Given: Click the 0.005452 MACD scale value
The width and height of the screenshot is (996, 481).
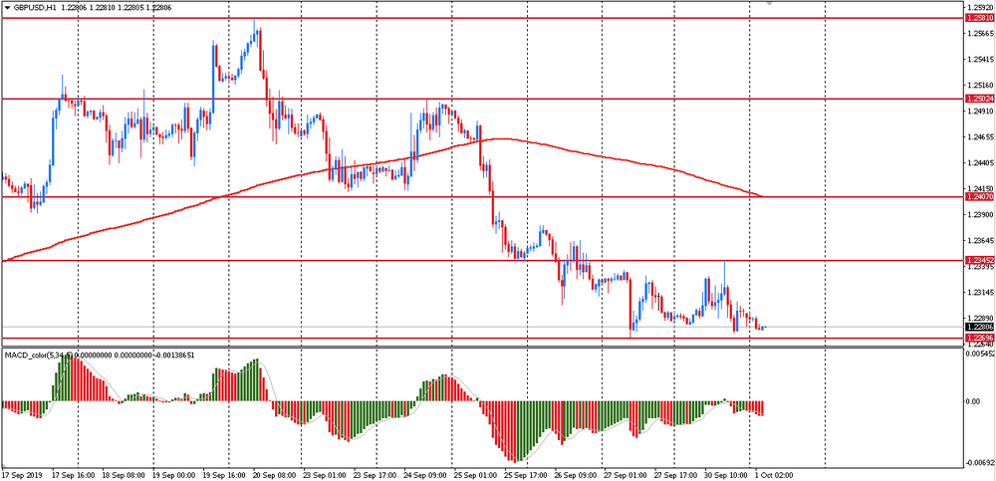Looking at the screenshot, I should click(x=981, y=356).
